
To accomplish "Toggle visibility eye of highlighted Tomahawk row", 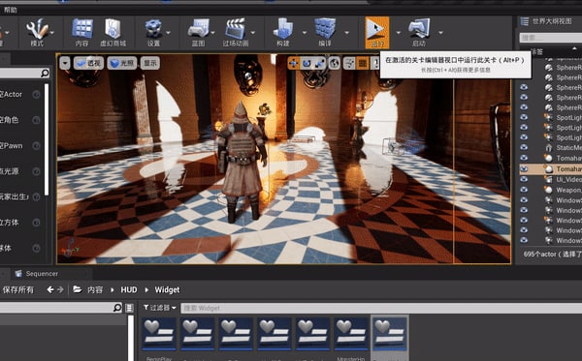I will pyautogui.click(x=524, y=168).
